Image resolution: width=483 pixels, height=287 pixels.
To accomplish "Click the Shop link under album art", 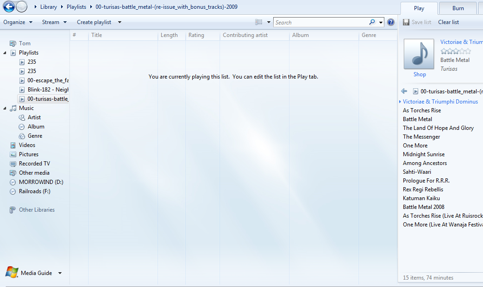I will 420,74.
